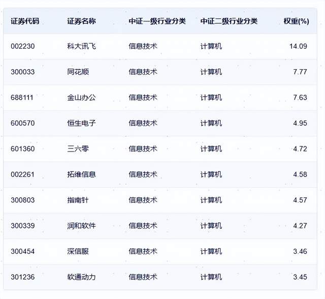325x299 pixels.
Task: Open stock name 指南针
Action: click(x=78, y=200)
